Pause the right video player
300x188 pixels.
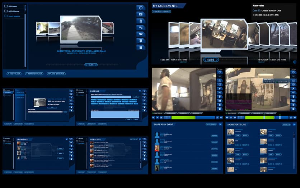[x=231, y=117]
